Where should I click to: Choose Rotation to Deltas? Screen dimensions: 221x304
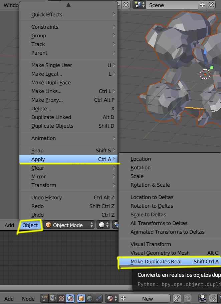tap(170, 206)
